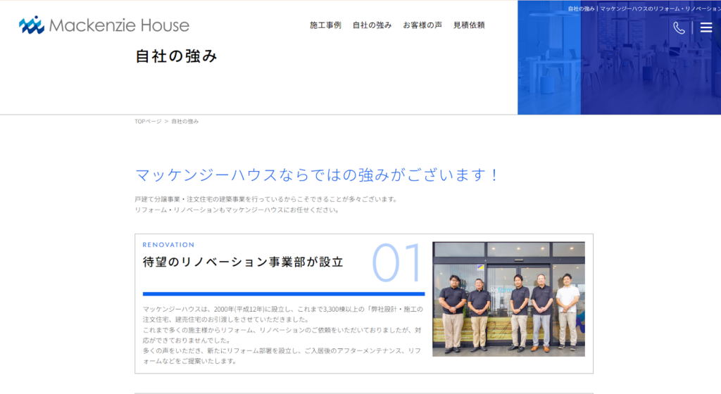This screenshot has width=721, height=394.
Task: Click the staff group photo
Action: [508, 299]
